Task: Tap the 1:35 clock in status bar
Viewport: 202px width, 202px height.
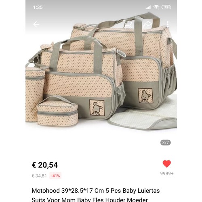Action: tap(38, 7)
